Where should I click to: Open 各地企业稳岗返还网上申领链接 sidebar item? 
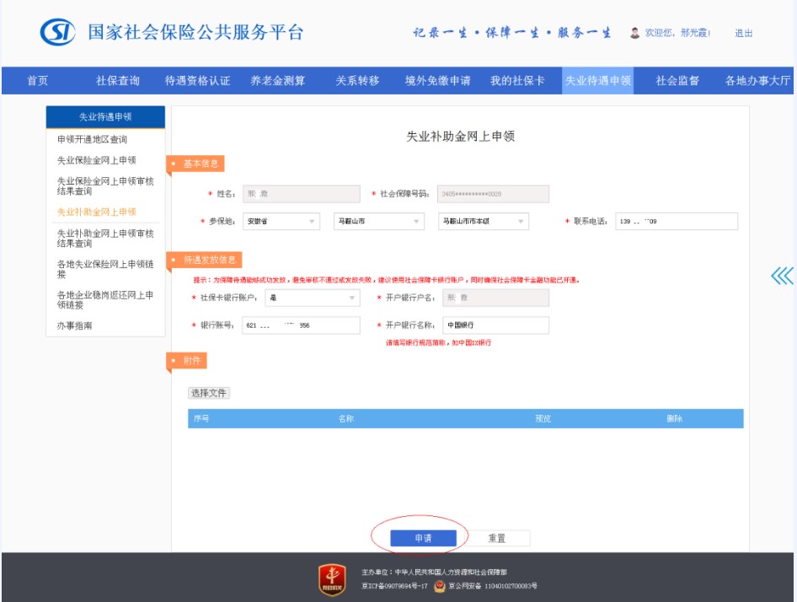tap(105, 299)
